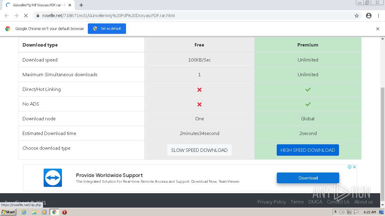Click the Download type header cell
385x216 pixels.
[x=82, y=45]
